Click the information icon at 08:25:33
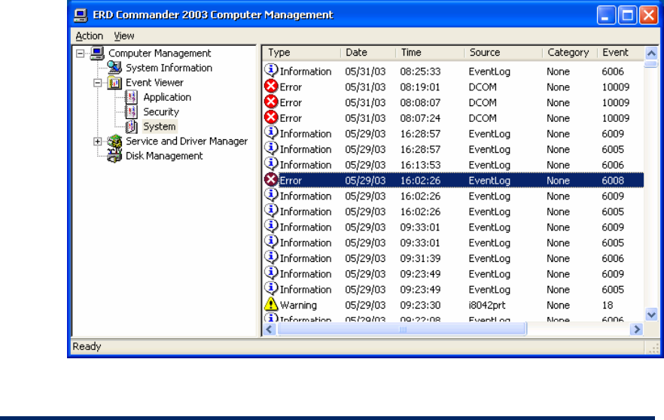Viewport: 664px width, 420px height. click(x=271, y=70)
